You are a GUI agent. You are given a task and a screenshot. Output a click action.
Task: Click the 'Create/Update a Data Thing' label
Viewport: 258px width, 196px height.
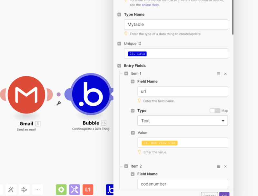(x=91, y=129)
